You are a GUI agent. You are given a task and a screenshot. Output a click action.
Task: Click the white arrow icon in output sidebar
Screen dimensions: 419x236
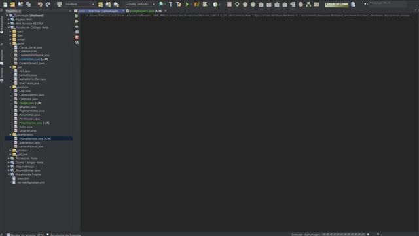tap(77, 27)
